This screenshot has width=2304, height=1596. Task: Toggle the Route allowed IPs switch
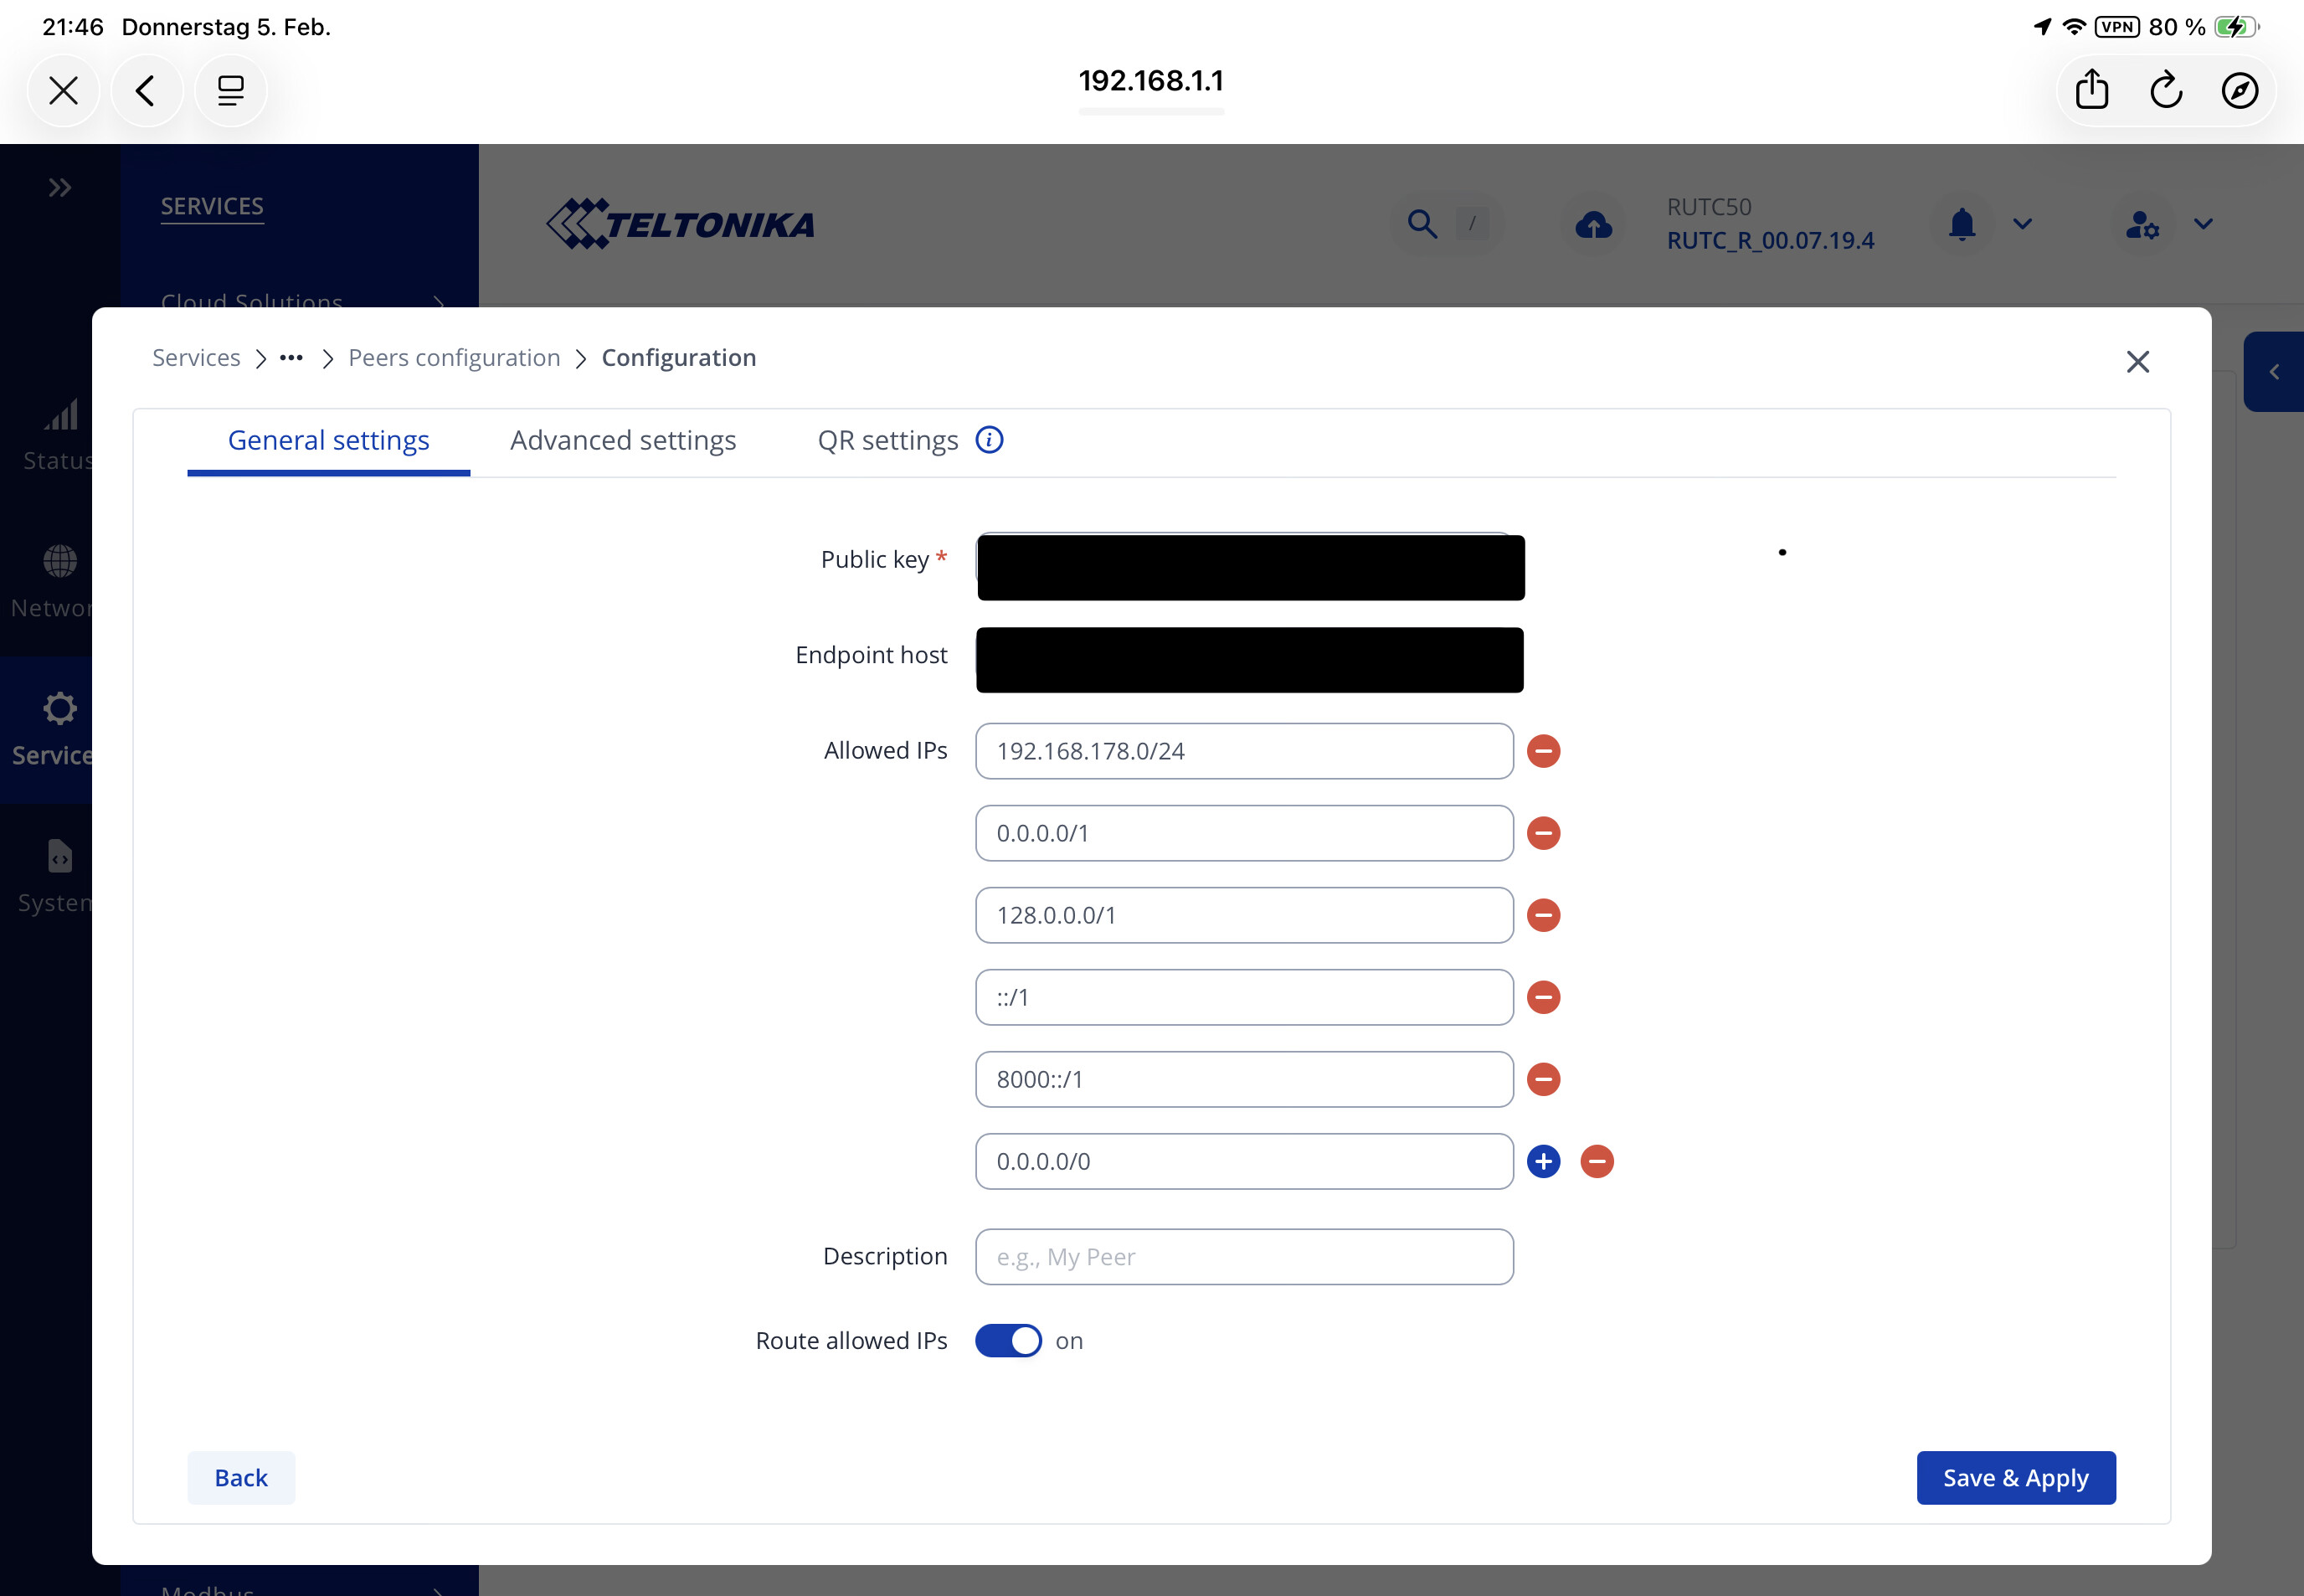tap(1007, 1340)
